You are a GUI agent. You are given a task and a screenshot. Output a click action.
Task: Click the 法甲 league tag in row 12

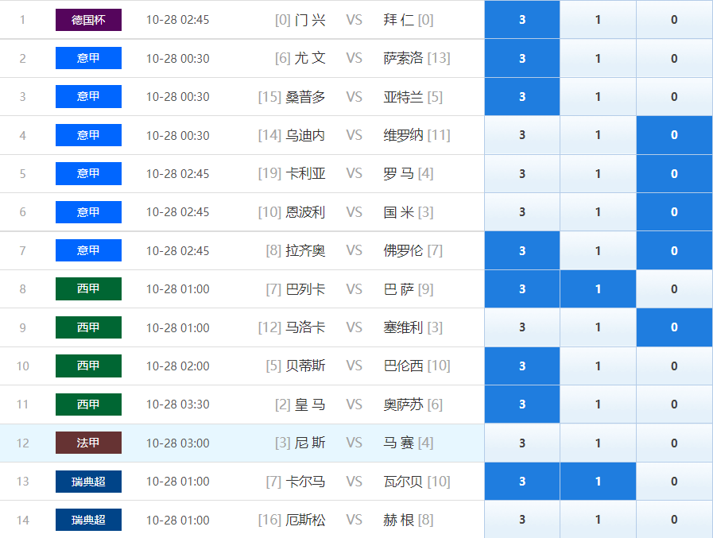(x=89, y=443)
